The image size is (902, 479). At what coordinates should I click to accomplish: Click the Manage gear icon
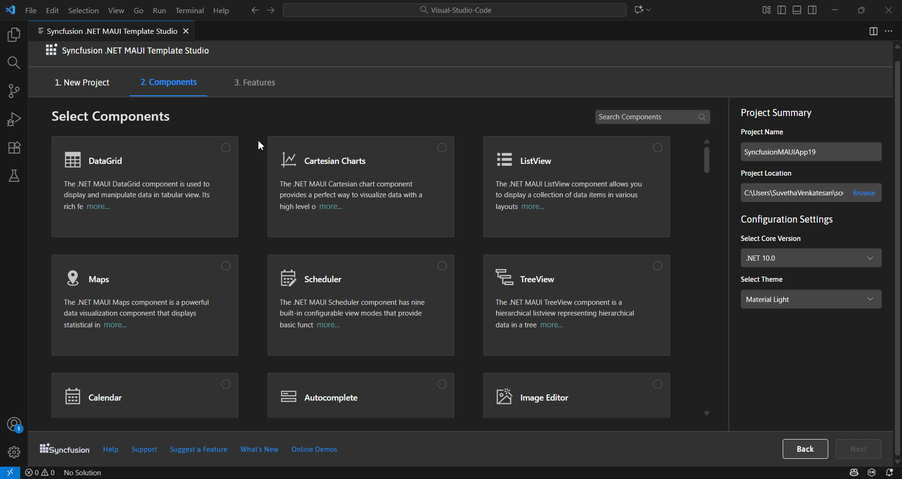tap(14, 452)
